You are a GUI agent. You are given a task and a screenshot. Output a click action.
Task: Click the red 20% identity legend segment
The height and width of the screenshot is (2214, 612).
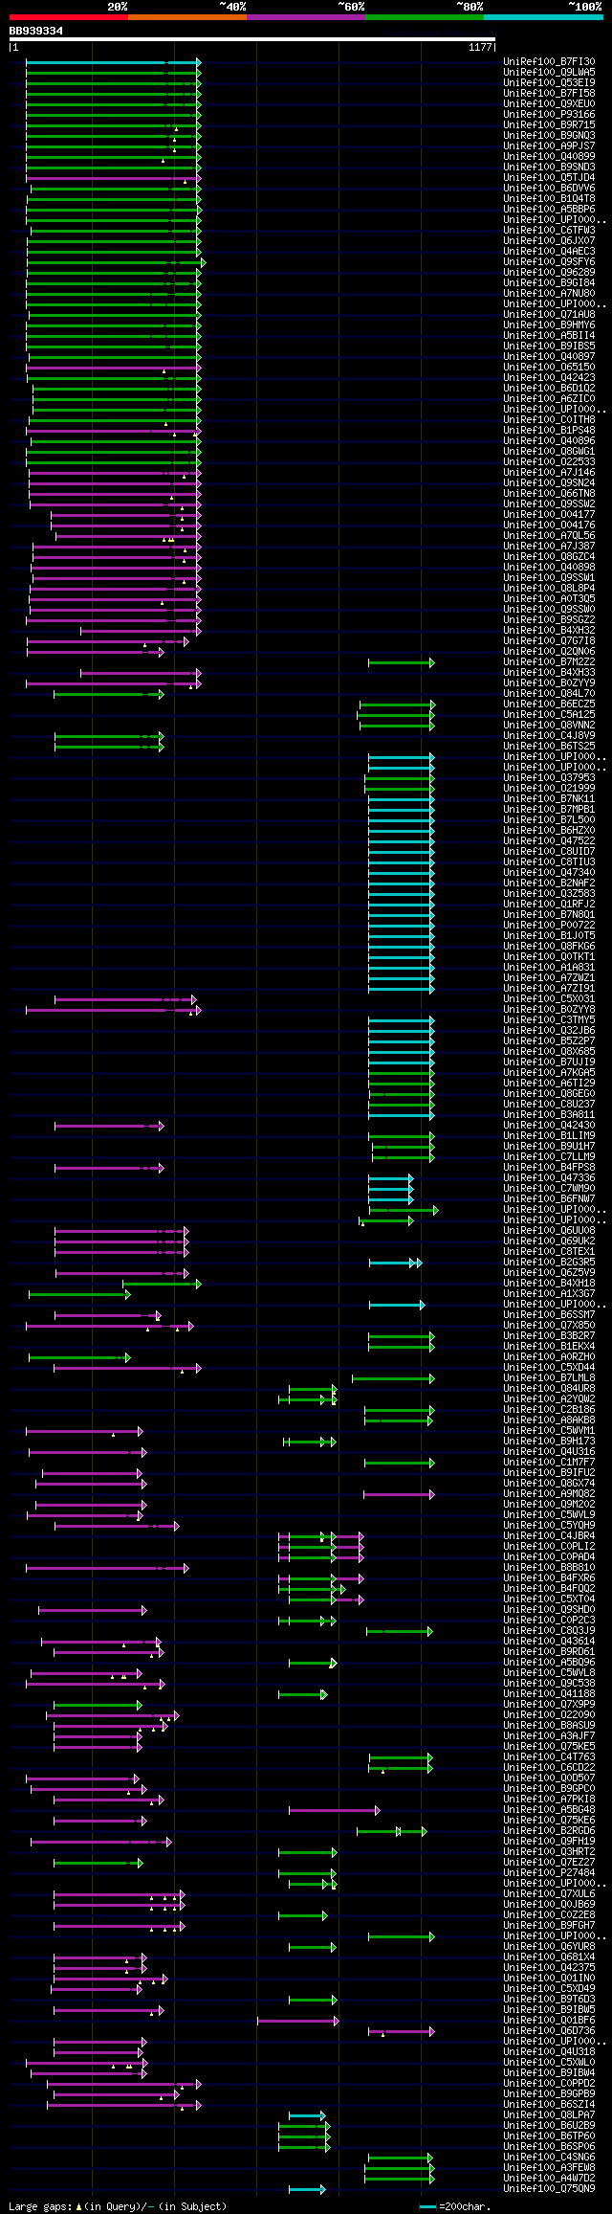click(x=69, y=17)
